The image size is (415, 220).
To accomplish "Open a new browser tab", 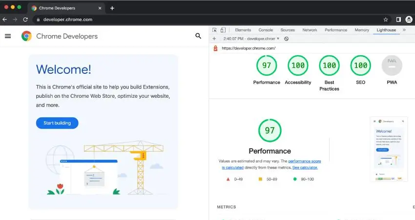I will click(x=112, y=8).
